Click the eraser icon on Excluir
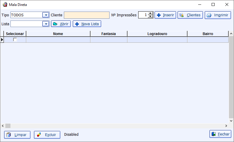 (39, 135)
